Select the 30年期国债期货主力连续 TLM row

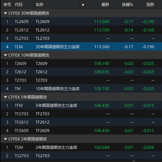(81, 47)
